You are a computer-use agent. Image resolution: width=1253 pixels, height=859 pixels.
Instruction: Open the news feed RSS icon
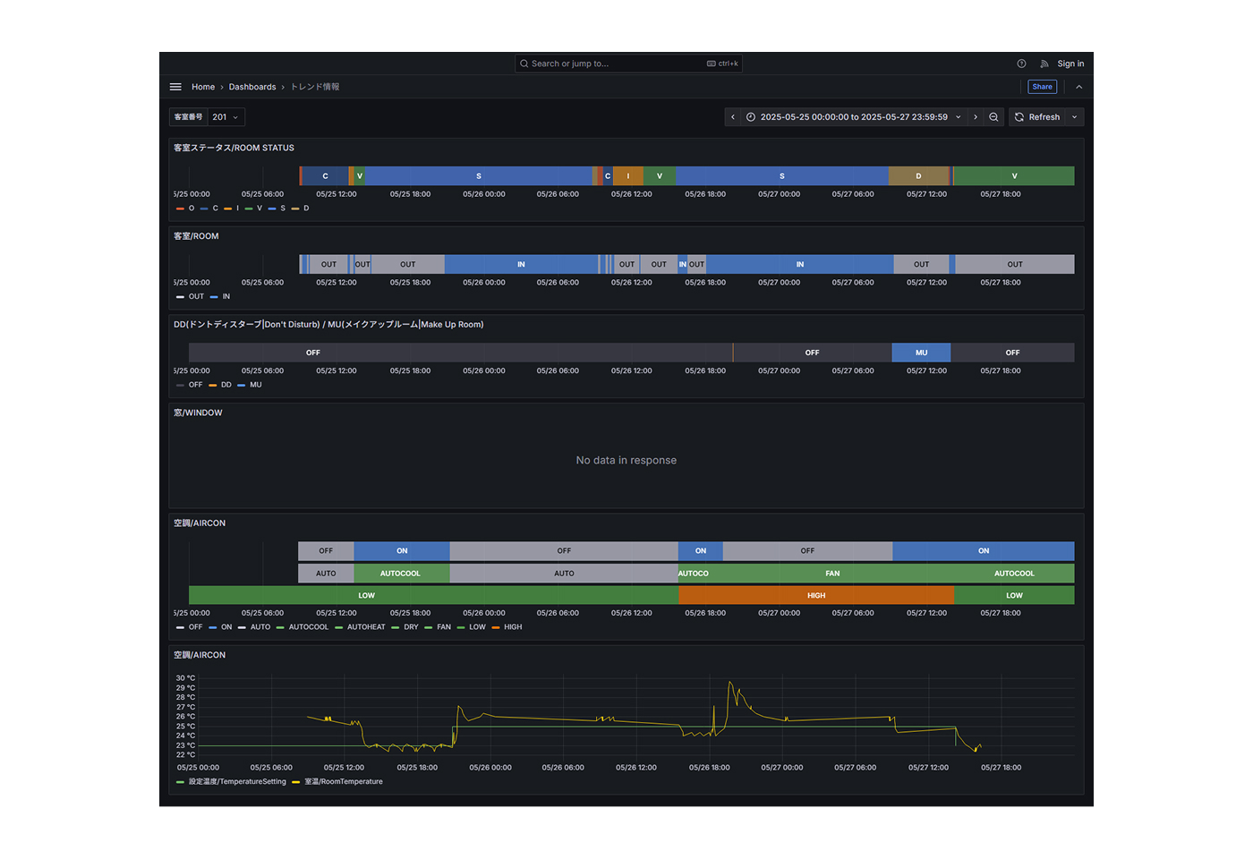coord(1044,64)
